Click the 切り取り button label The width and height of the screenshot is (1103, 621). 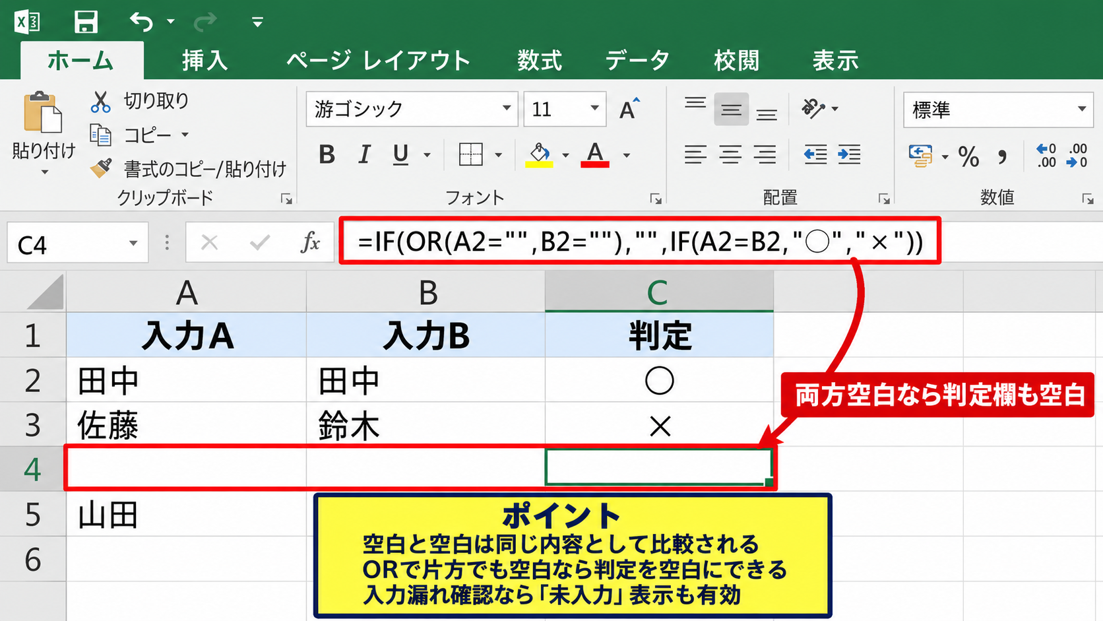(x=156, y=101)
